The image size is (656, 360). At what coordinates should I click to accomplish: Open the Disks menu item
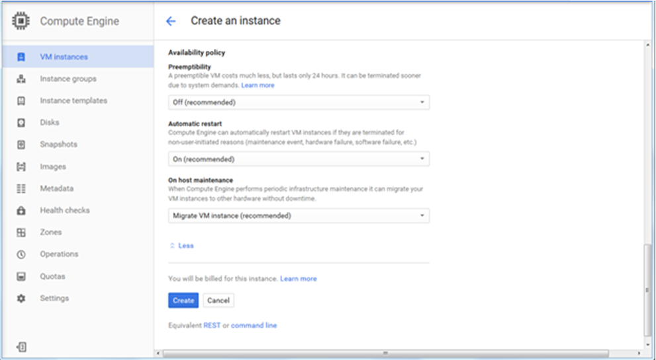tap(78, 122)
